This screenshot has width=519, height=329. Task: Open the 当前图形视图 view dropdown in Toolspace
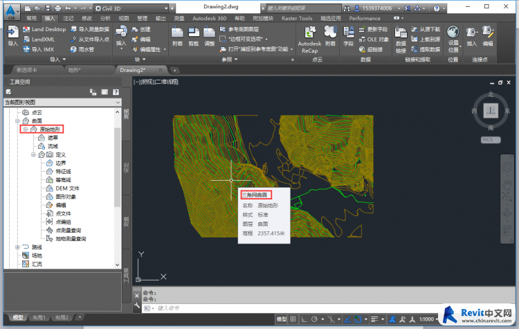click(62, 103)
